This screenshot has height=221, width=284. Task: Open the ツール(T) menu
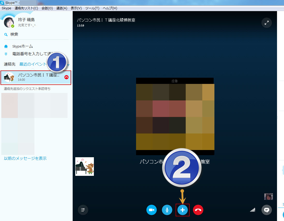(92, 8)
